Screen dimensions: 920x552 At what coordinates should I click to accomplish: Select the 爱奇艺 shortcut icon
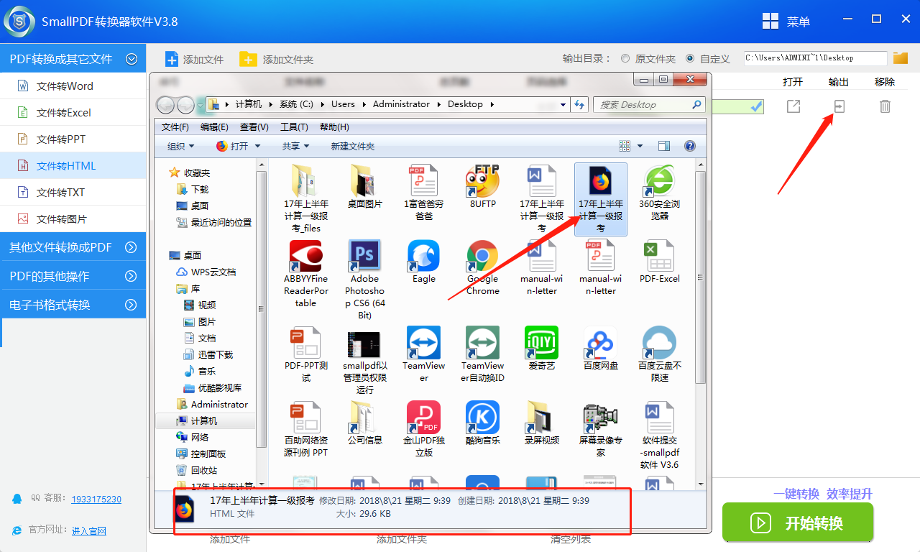click(542, 343)
